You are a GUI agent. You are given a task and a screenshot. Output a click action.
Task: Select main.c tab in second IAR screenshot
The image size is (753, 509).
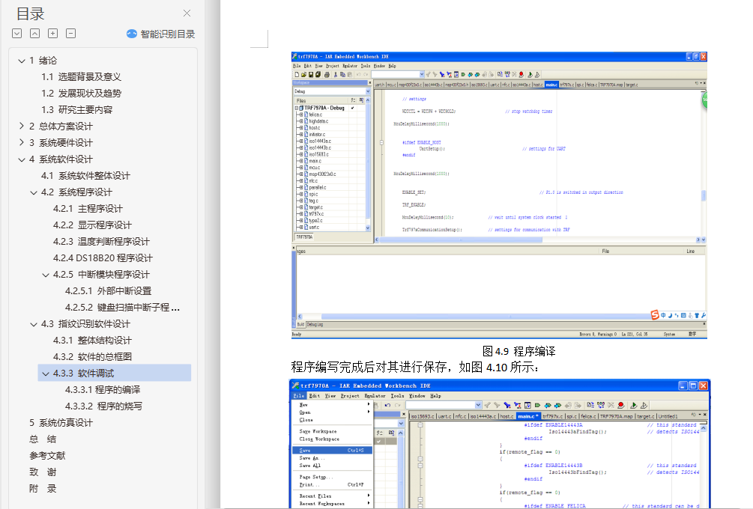pos(527,416)
